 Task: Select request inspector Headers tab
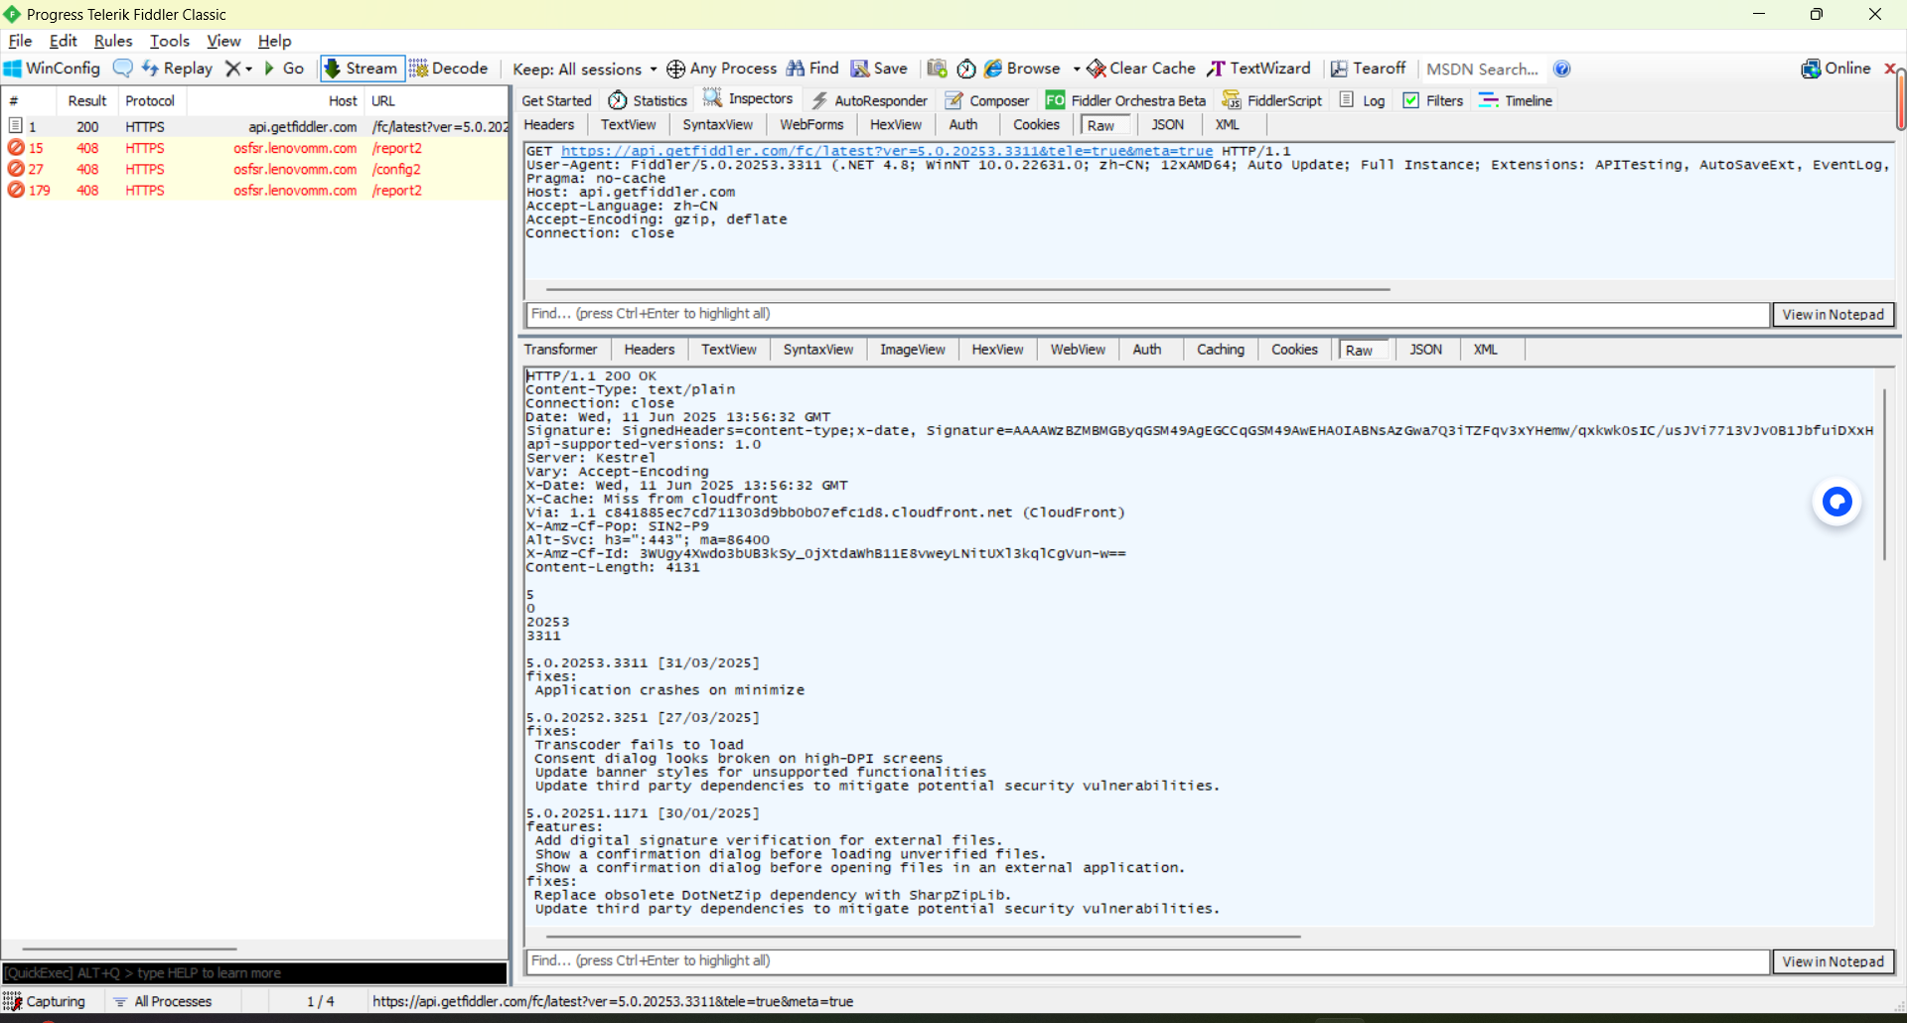click(549, 124)
